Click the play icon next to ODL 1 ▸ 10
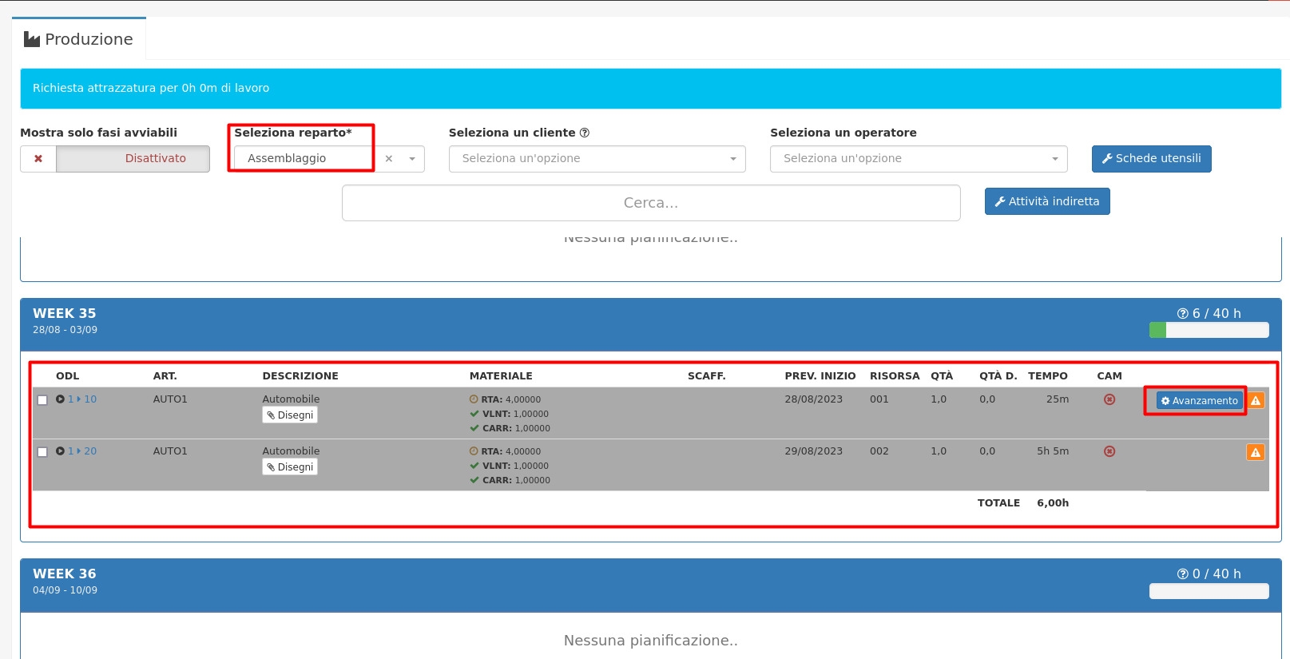The width and height of the screenshot is (1290, 659). pos(60,399)
